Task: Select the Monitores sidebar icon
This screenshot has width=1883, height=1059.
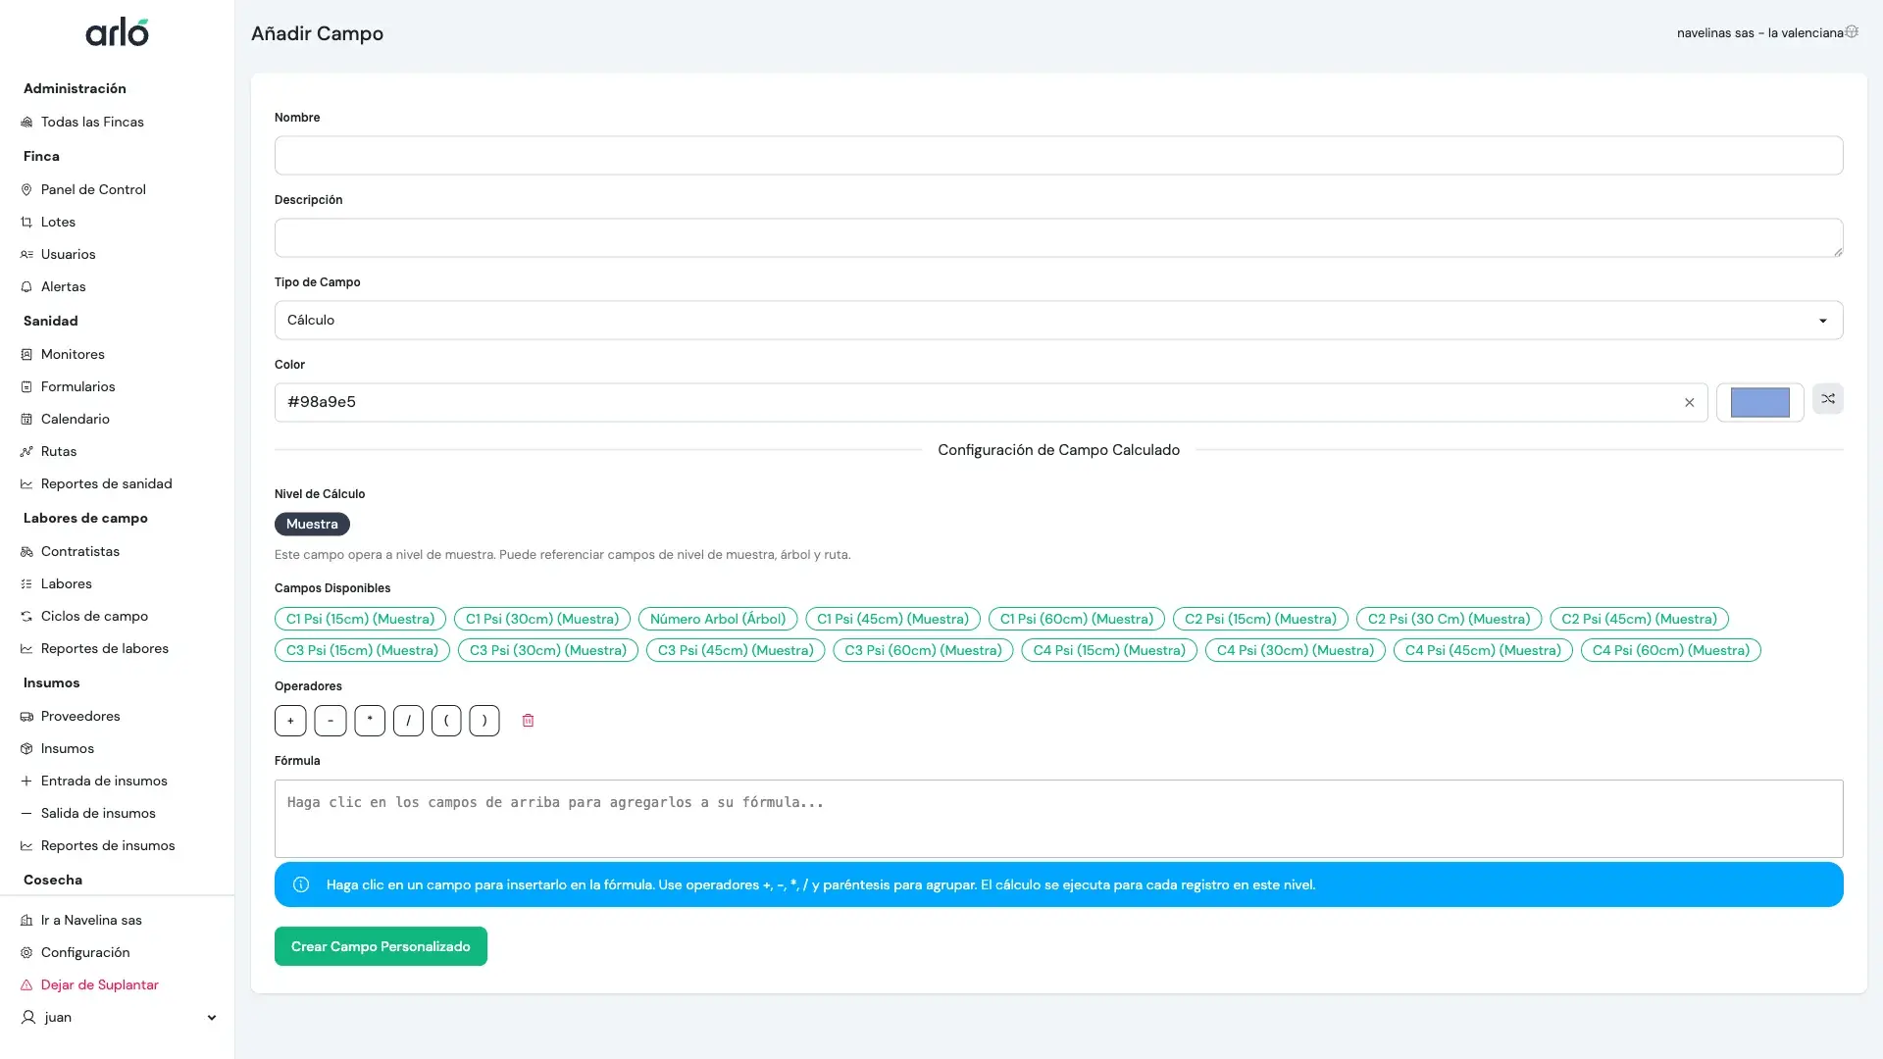Action: click(x=26, y=354)
